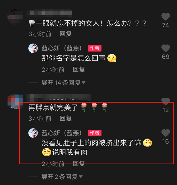Screen dimensions: 177x185
Task: Open first commenter's blurred username
Action: click(x=49, y=13)
